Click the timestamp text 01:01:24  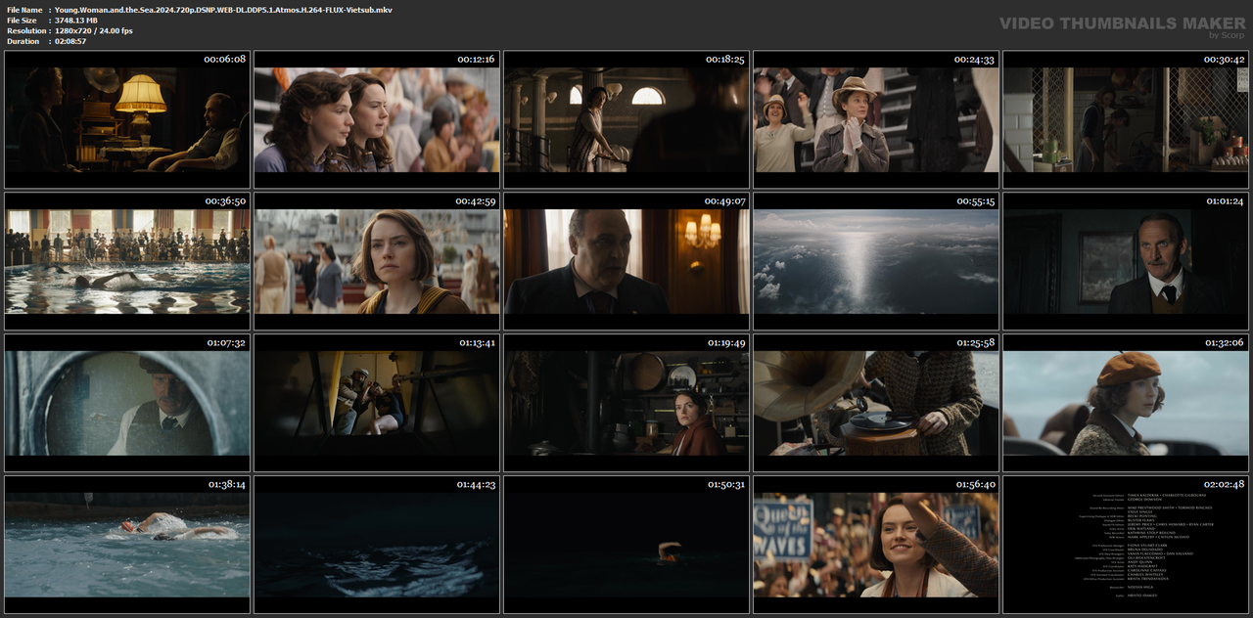[x=1224, y=201]
